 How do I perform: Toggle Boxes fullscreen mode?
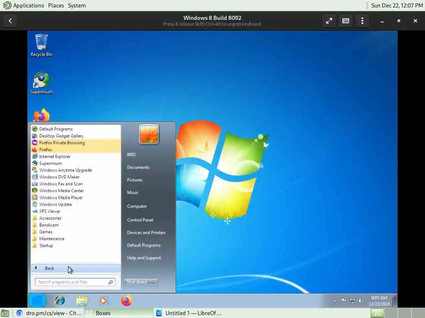[329, 21]
